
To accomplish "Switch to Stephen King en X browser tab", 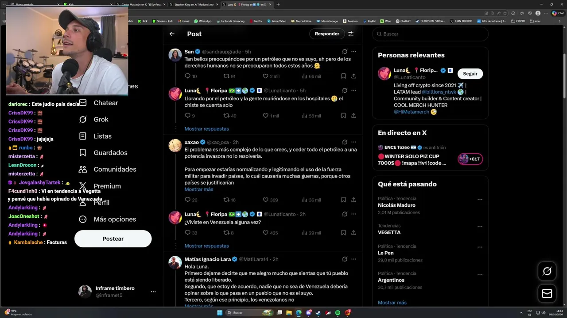I will [194, 4].
